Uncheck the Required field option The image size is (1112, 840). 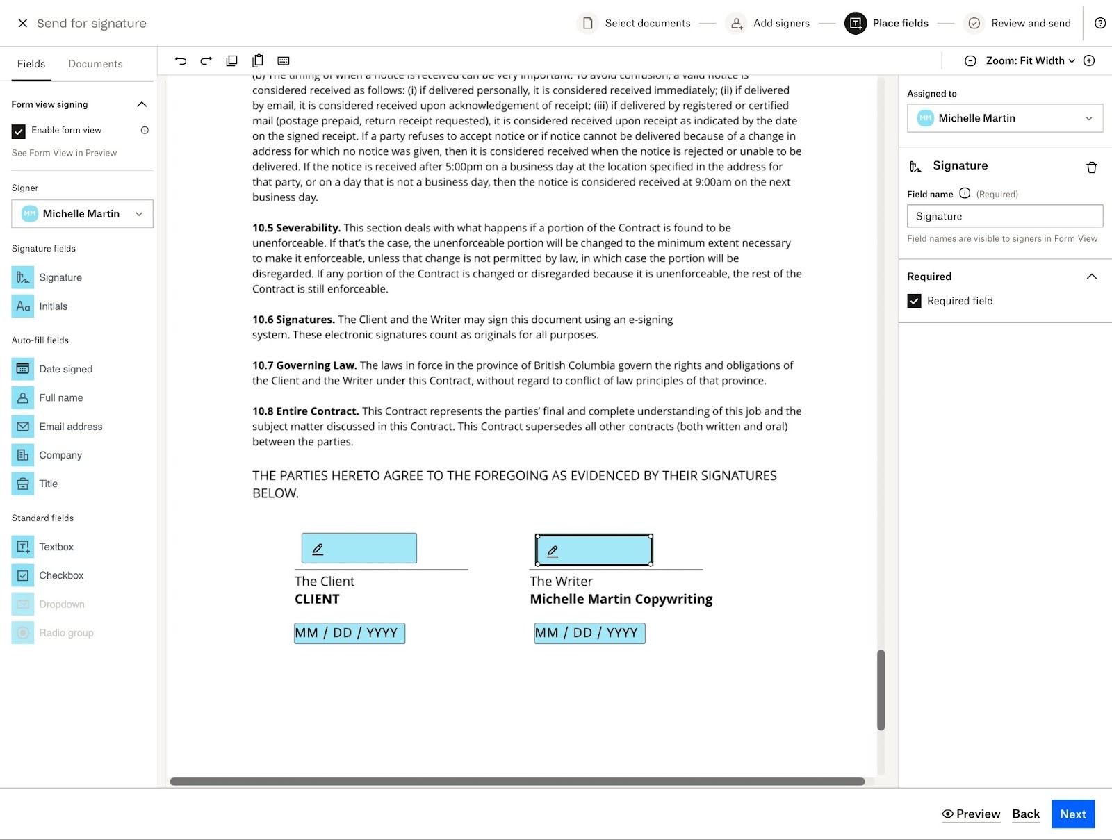point(915,301)
